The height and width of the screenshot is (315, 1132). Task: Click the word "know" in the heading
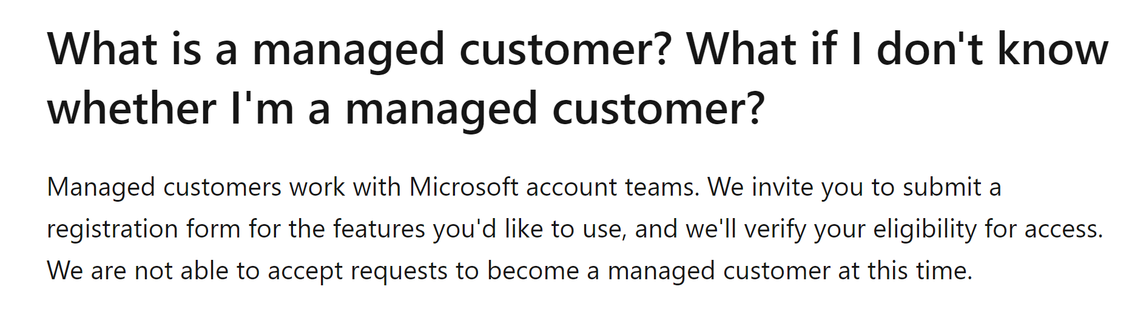point(1053,48)
